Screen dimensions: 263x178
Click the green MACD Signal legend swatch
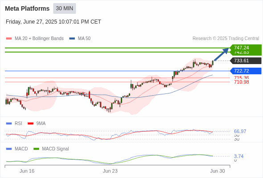(37, 149)
